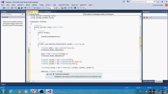Click the Find in Files toolbar icon
The image size is (168, 94).
[57, 8]
